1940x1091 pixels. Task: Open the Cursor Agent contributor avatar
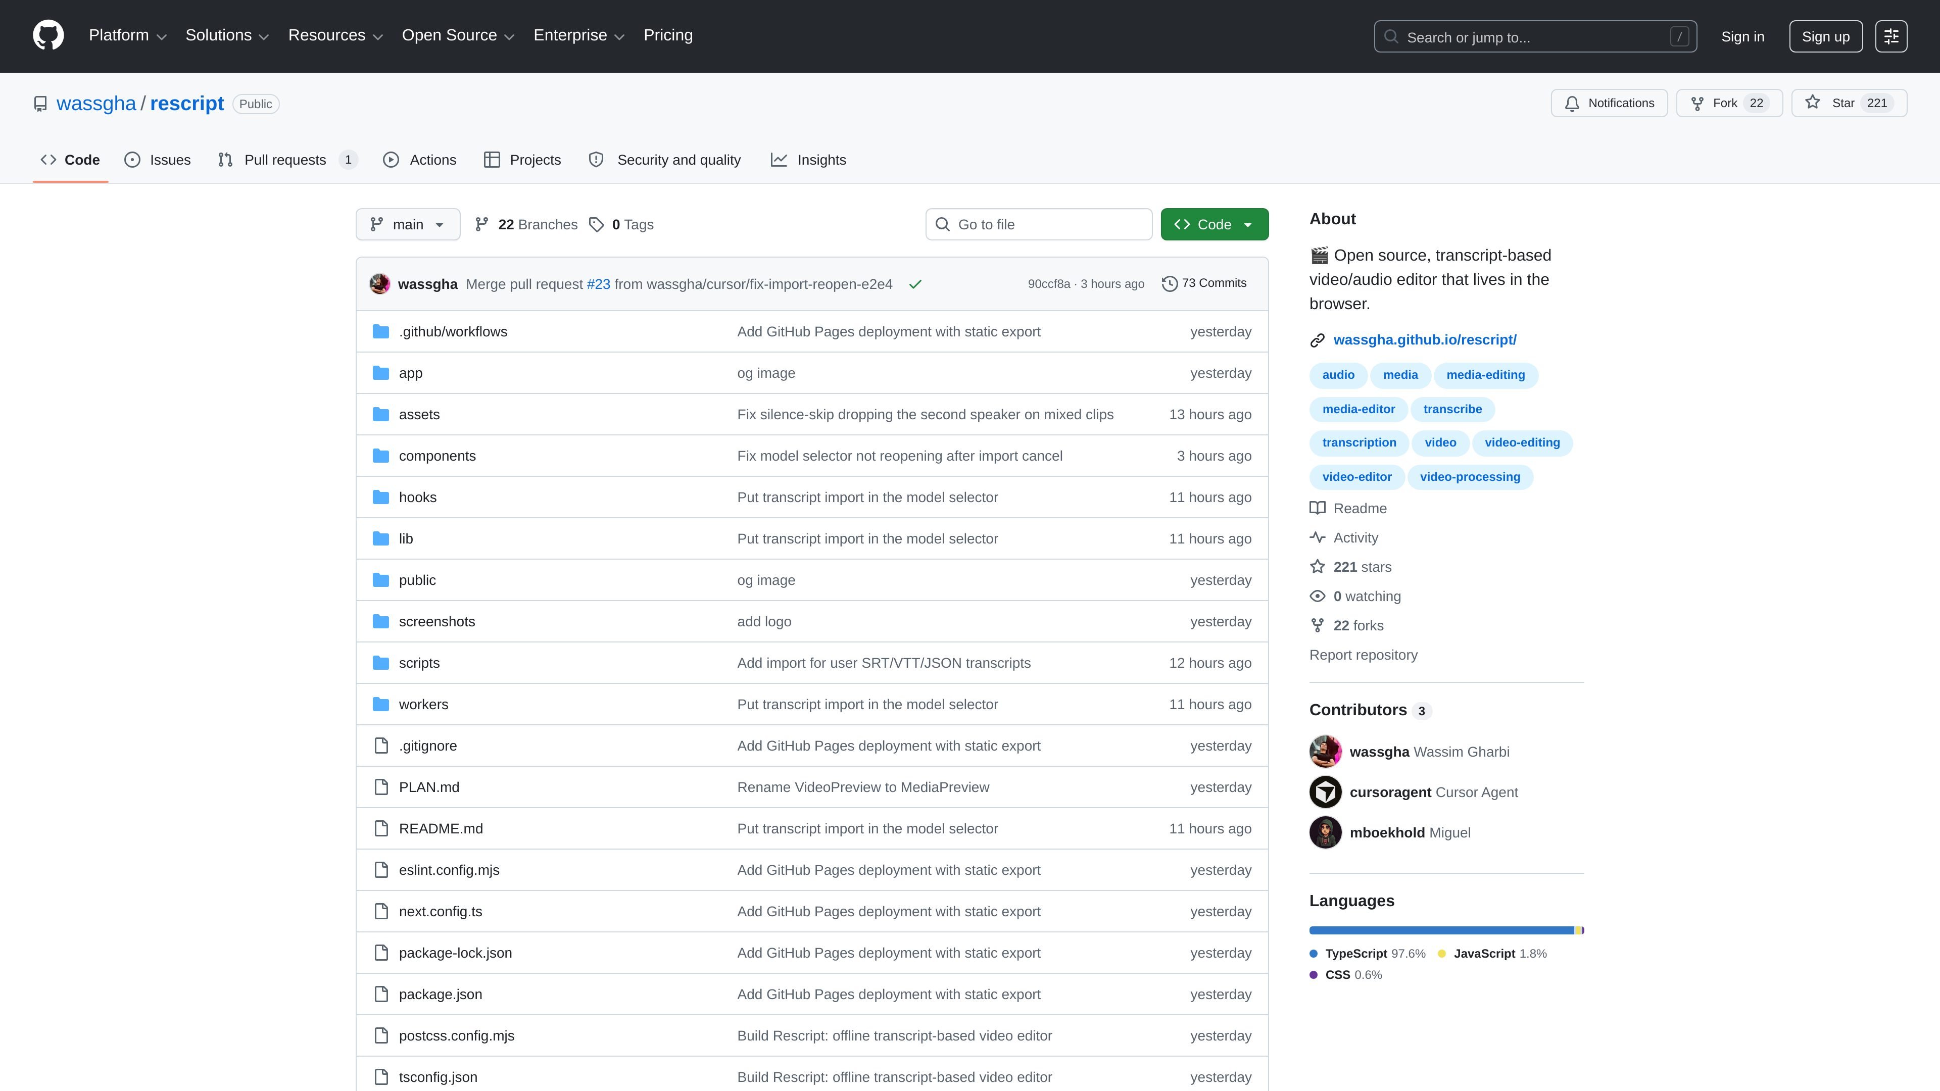[x=1326, y=792]
